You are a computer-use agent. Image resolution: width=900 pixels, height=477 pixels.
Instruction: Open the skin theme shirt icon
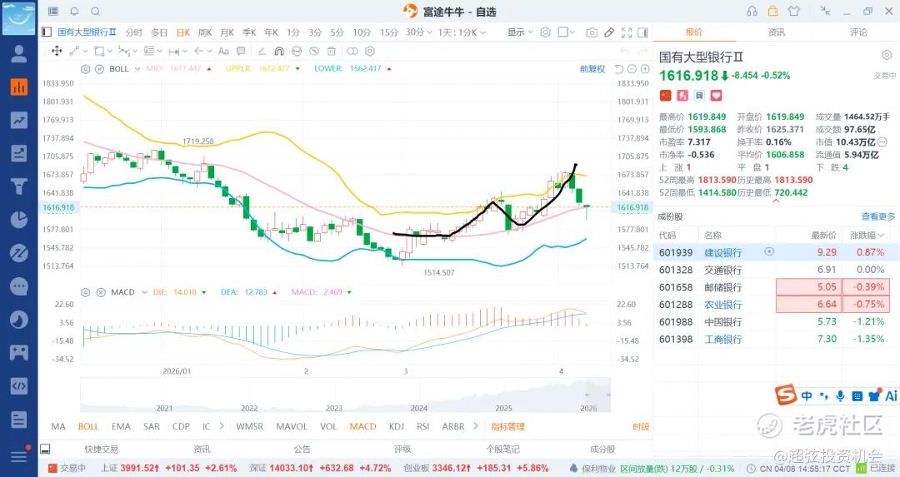(793, 12)
